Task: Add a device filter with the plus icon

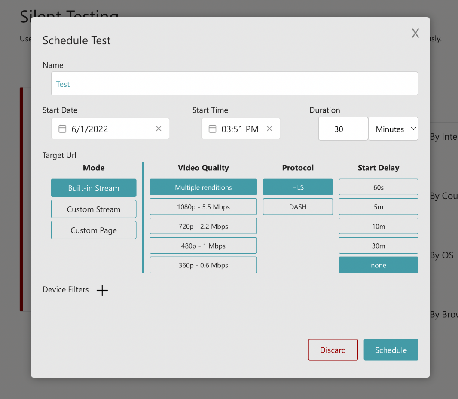Action: (102, 290)
